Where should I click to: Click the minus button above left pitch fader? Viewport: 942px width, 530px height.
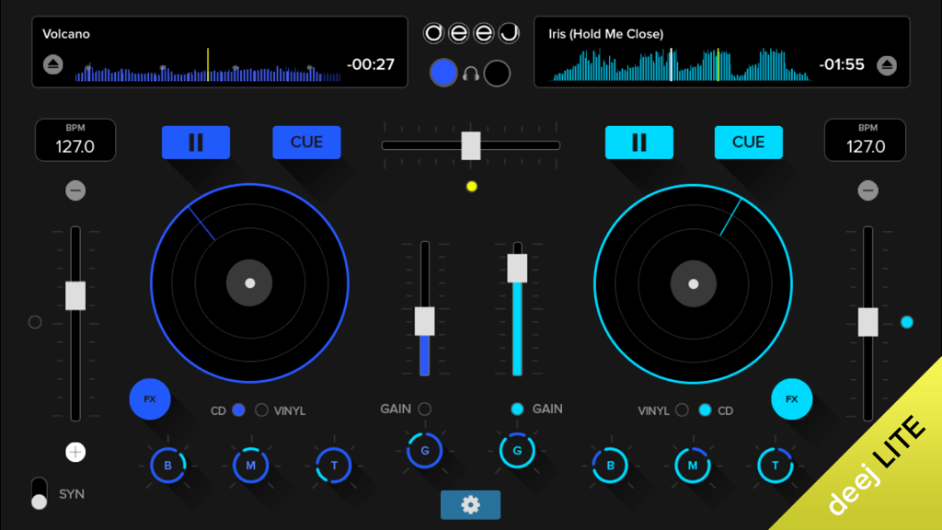pyautogui.click(x=75, y=190)
